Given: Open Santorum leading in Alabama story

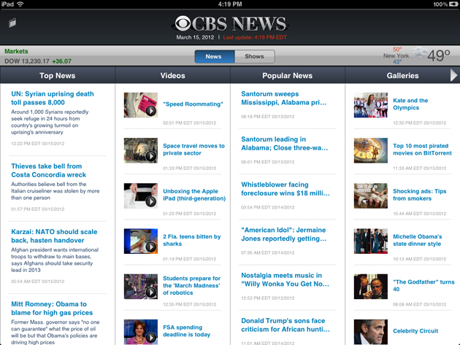Looking at the screenshot, I should [x=285, y=144].
